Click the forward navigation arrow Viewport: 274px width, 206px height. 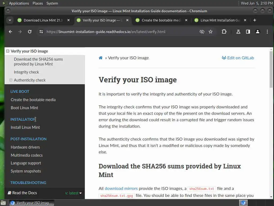[20, 32]
